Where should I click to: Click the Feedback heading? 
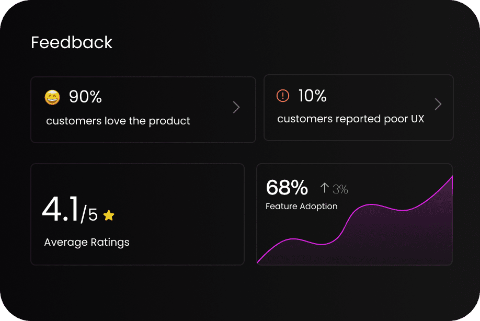(x=72, y=42)
